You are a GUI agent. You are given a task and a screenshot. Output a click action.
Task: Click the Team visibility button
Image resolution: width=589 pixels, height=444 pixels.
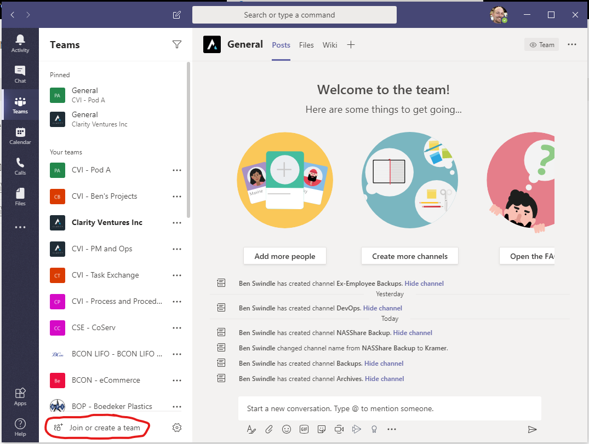pyautogui.click(x=542, y=45)
